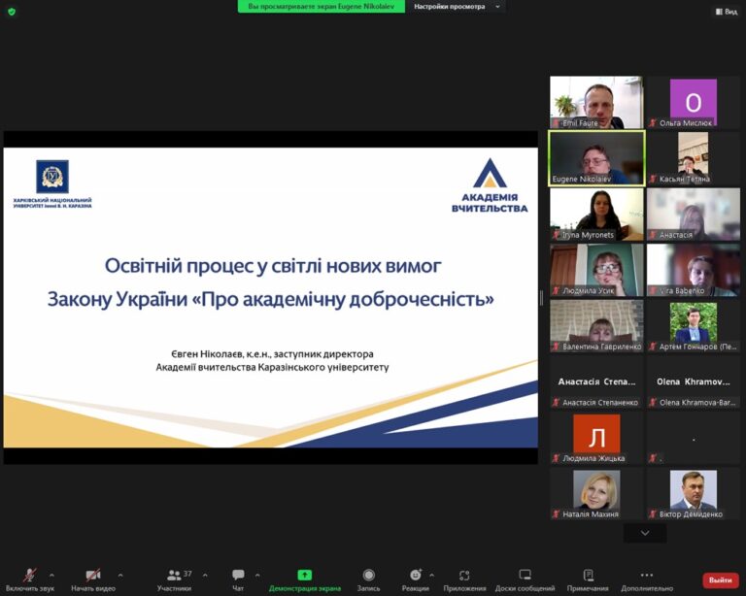Select Наталія Махиня participant tile
The width and height of the screenshot is (746, 596).
tap(596, 494)
